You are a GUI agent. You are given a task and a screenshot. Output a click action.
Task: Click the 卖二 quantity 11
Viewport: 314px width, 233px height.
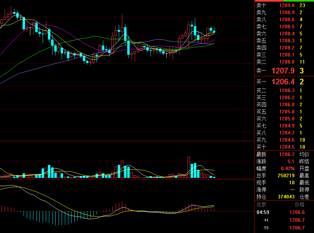coord(302,62)
